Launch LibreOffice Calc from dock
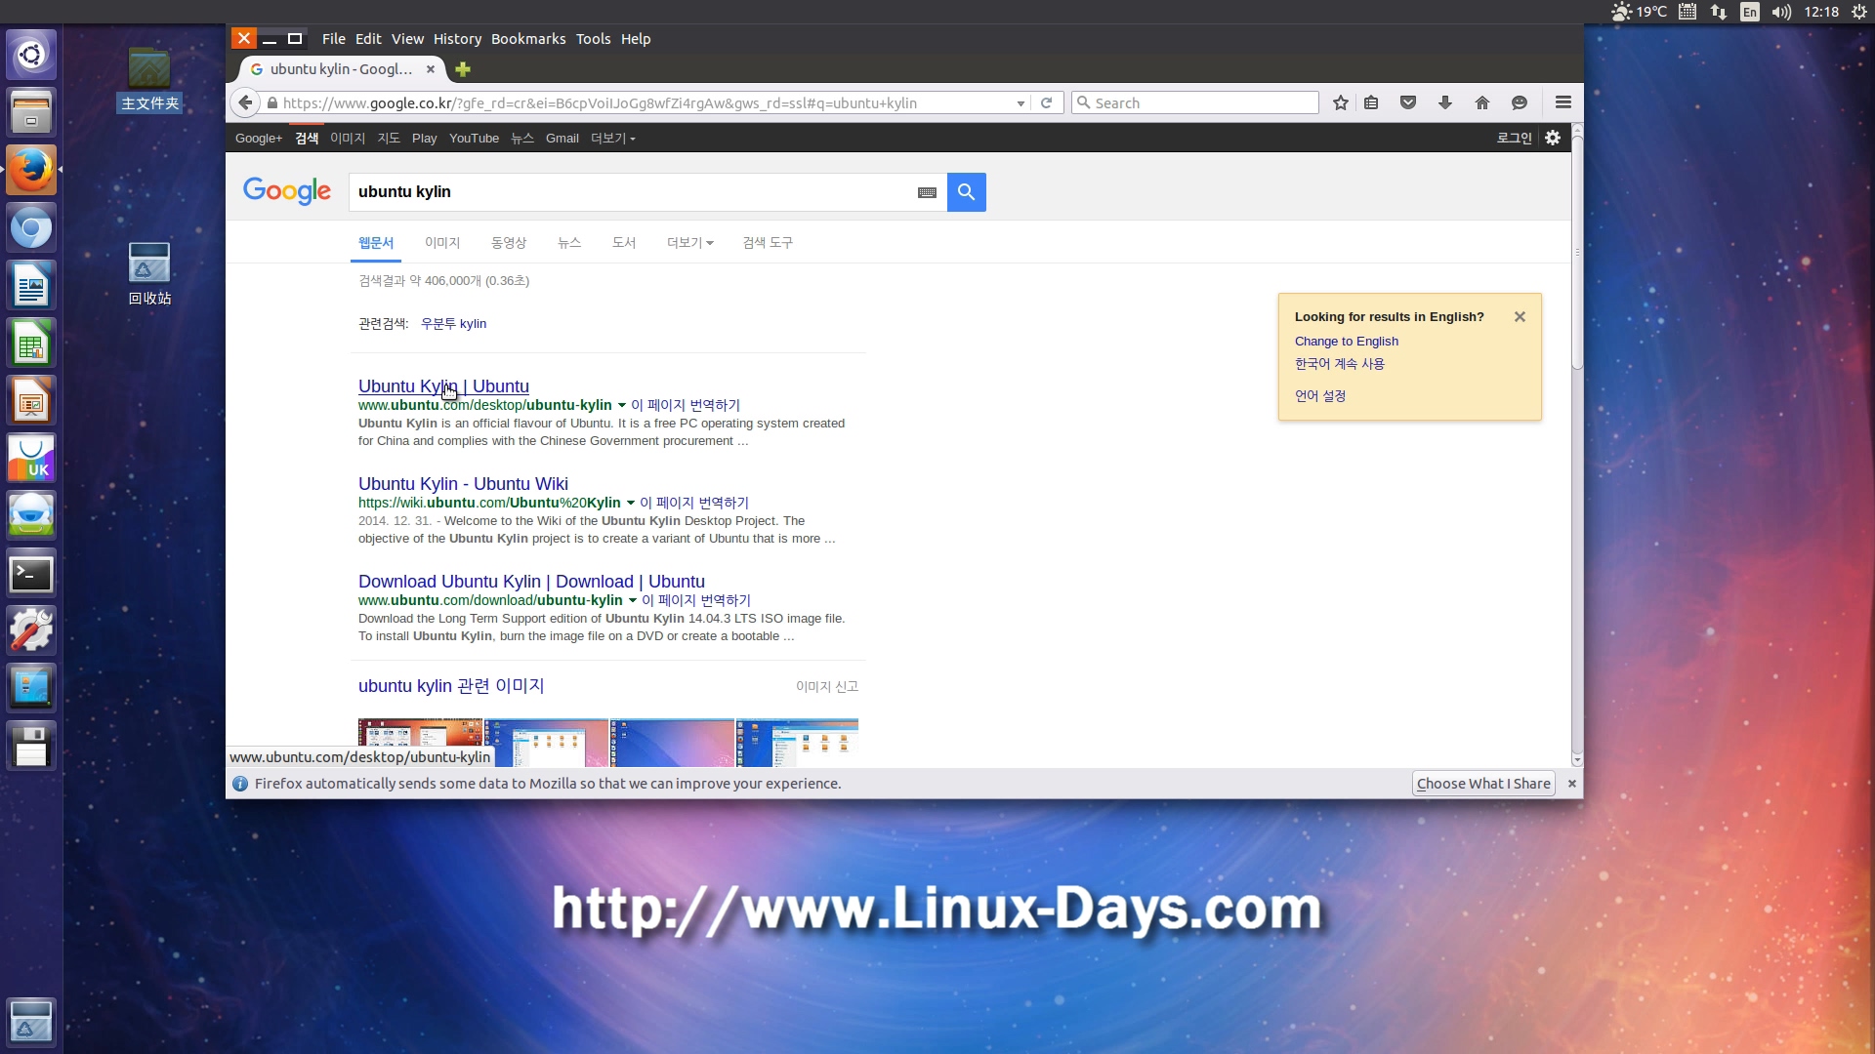The height and width of the screenshot is (1054, 1875). [x=31, y=344]
